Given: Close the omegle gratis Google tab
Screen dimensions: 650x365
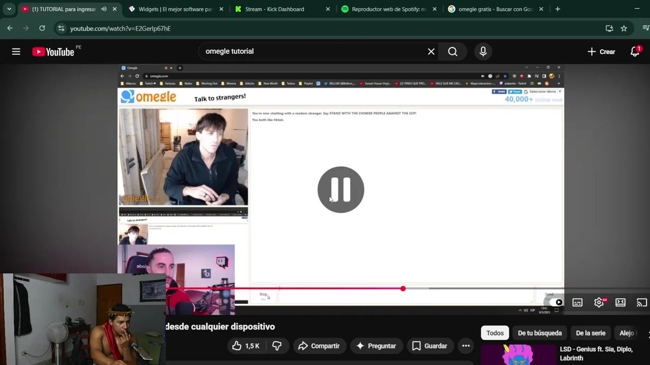Looking at the screenshot, I should [x=541, y=9].
